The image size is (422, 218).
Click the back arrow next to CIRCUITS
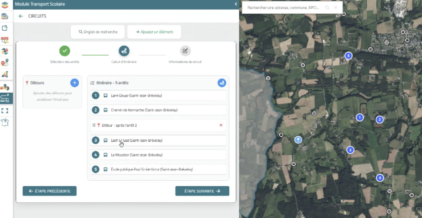[x=21, y=16]
